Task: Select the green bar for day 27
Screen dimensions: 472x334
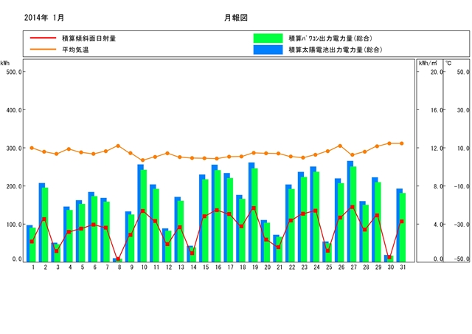Action: point(353,214)
